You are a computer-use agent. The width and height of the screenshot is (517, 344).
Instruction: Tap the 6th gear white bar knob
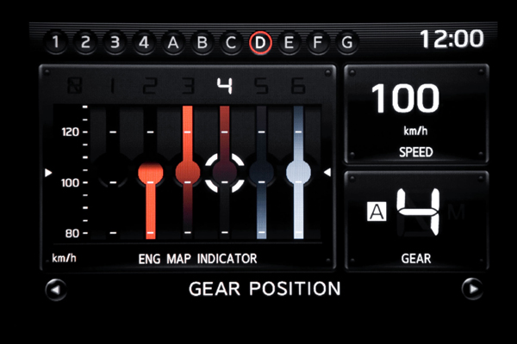(x=298, y=172)
